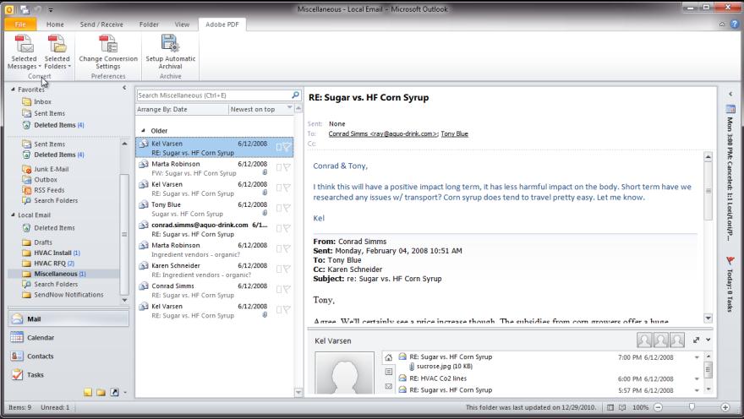
Task: Switch to the Folder ribbon tab
Action: click(149, 24)
